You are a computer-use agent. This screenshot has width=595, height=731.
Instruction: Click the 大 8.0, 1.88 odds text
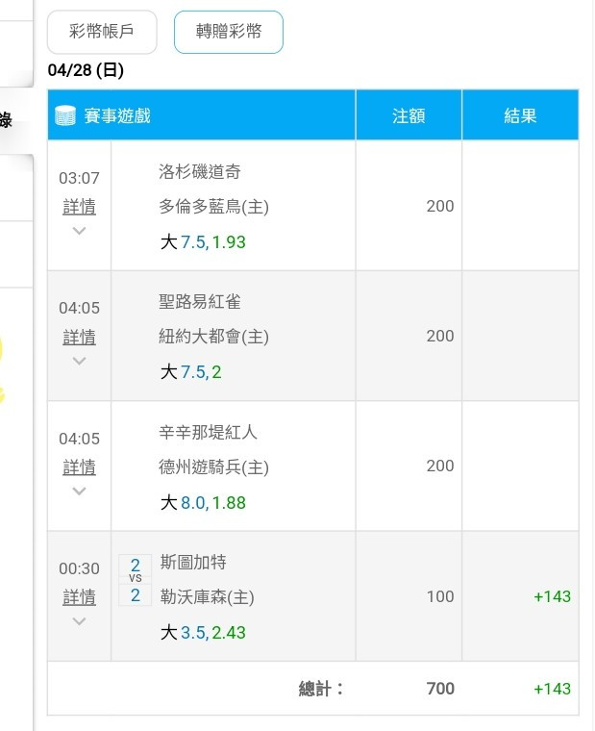click(203, 502)
